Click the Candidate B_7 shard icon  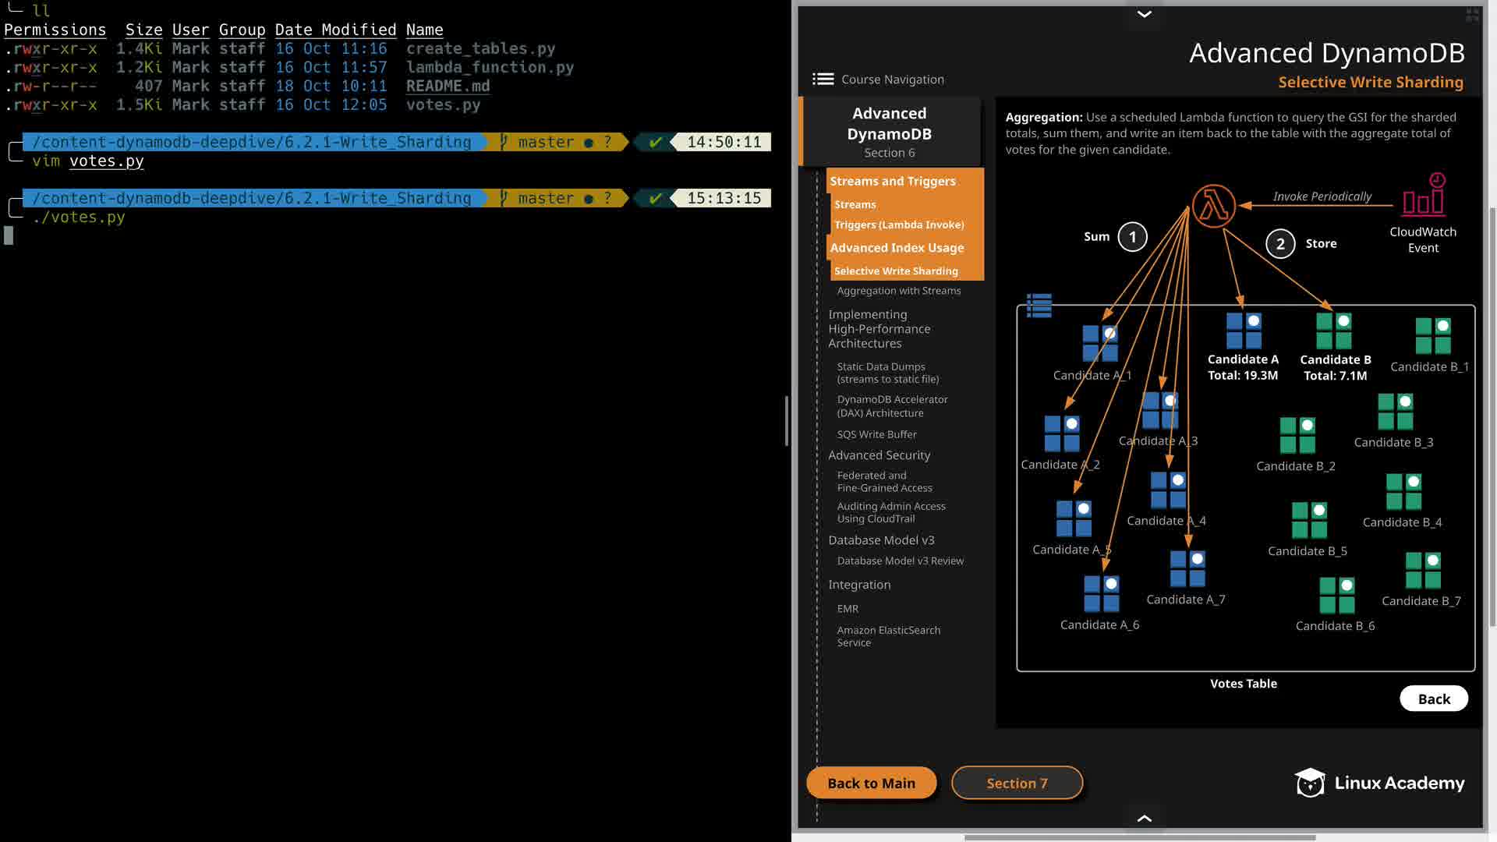[x=1423, y=570]
